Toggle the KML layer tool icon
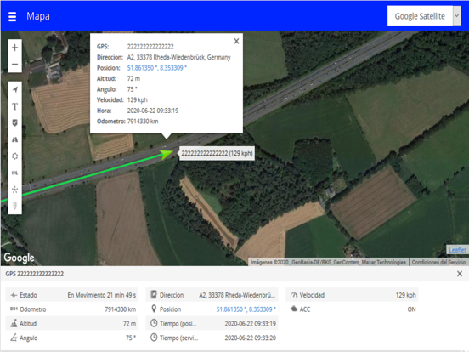The height and width of the screenshot is (352, 469). (x=15, y=173)
